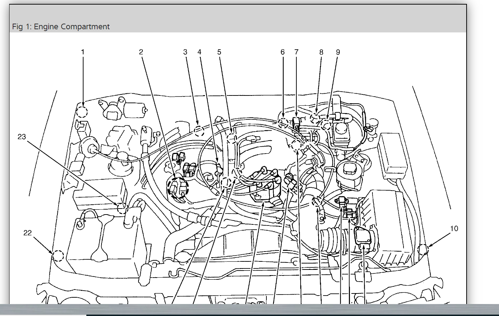The image size is (499, 316).
Task: Click dashed circle marker for component 3
Action: [x=199, y=131]
